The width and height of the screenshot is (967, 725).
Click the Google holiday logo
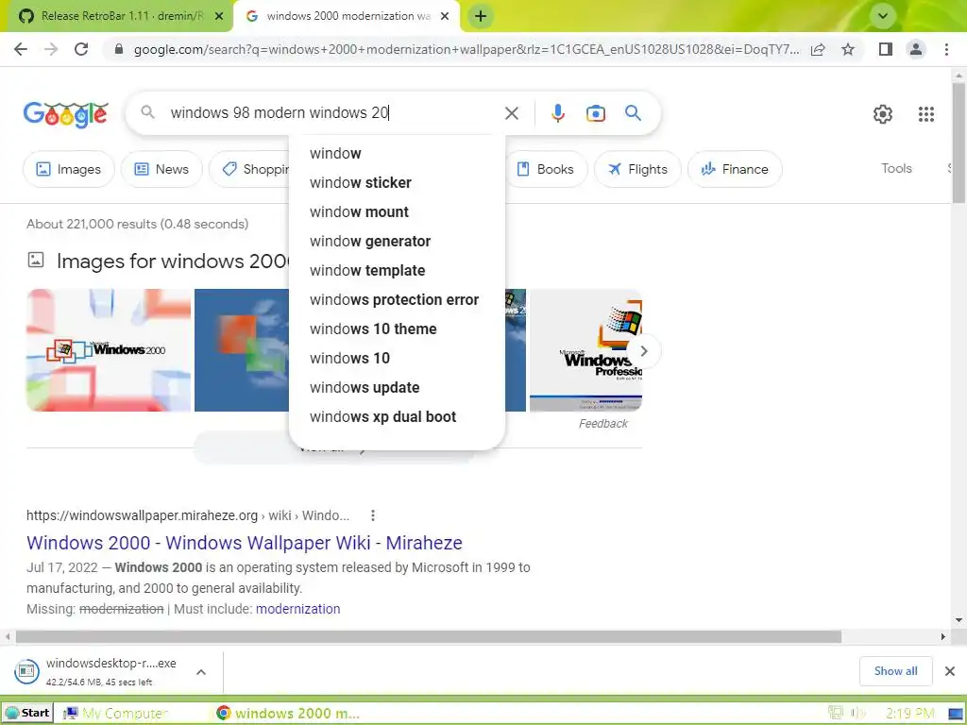(x=66, y=113)
